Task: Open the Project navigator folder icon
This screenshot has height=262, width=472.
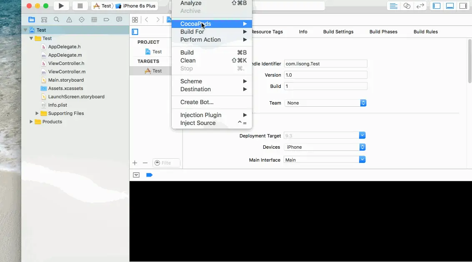Action: pyautogui.click(x=32, y=20)
